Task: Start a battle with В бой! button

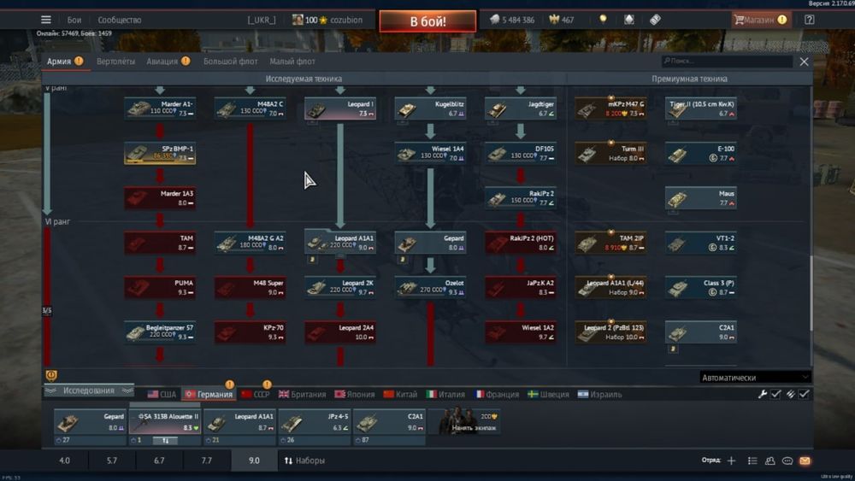Action: [427, 21]
